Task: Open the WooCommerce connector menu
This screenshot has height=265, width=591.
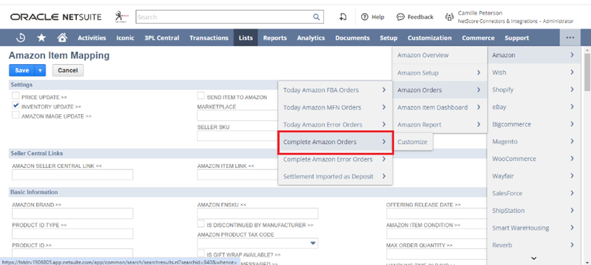Action: (534, 159)
